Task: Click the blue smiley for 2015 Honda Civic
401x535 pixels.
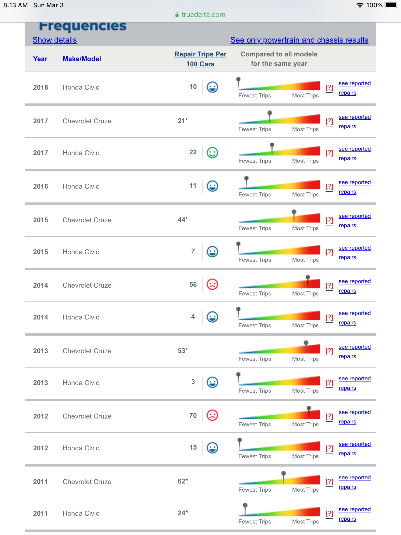Action: click(x=212, y=252)
